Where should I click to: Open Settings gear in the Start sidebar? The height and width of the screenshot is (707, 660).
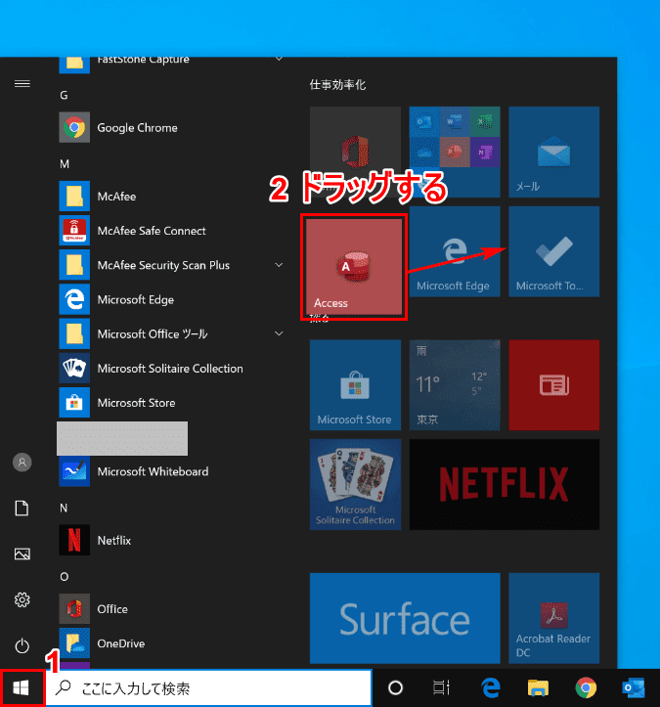(22, 599)
